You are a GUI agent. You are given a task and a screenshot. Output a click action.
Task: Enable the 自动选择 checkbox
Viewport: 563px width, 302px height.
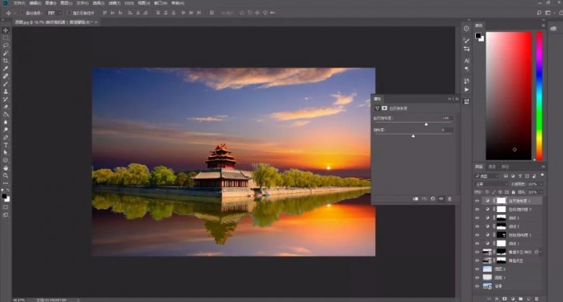click(x=22, y=13)
